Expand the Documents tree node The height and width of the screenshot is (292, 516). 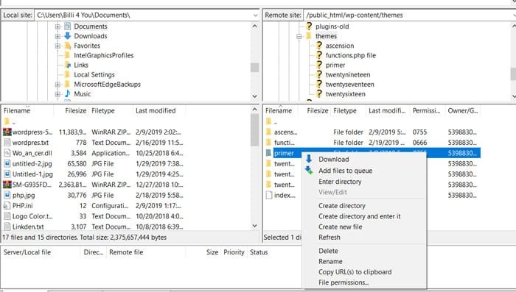pos(57,26)
